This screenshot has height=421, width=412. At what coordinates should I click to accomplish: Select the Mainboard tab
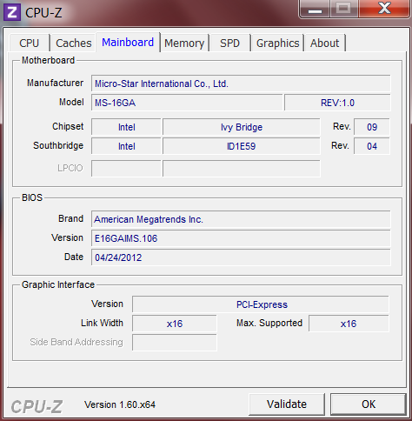[128, 43]
